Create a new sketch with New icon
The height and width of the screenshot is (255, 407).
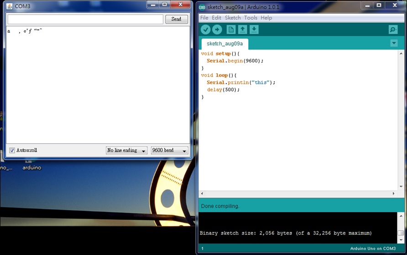click(x=231, y=30)
